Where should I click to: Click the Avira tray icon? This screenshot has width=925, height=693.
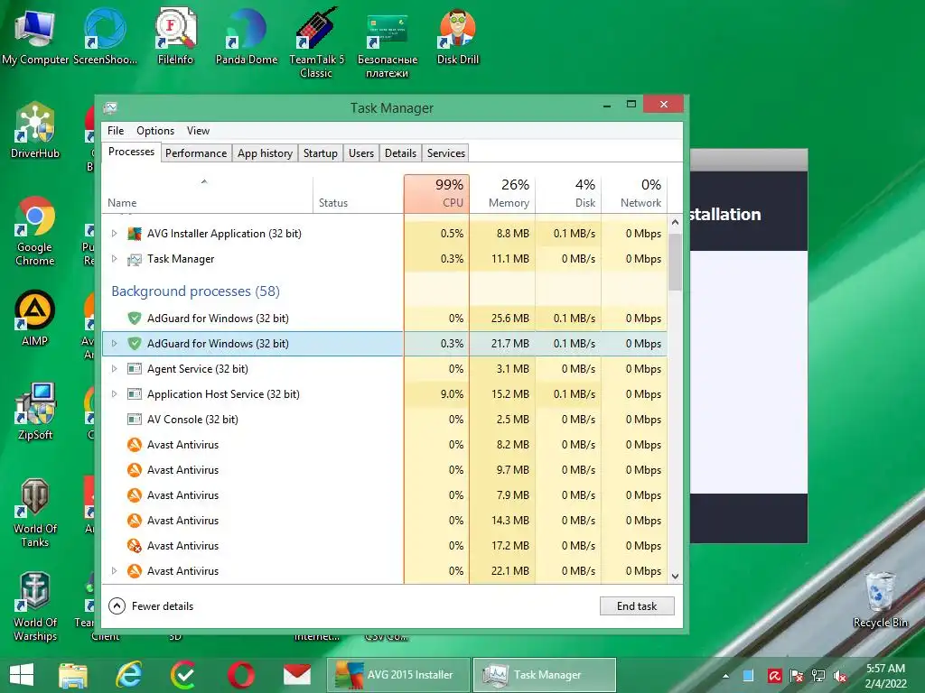point(774,676)
